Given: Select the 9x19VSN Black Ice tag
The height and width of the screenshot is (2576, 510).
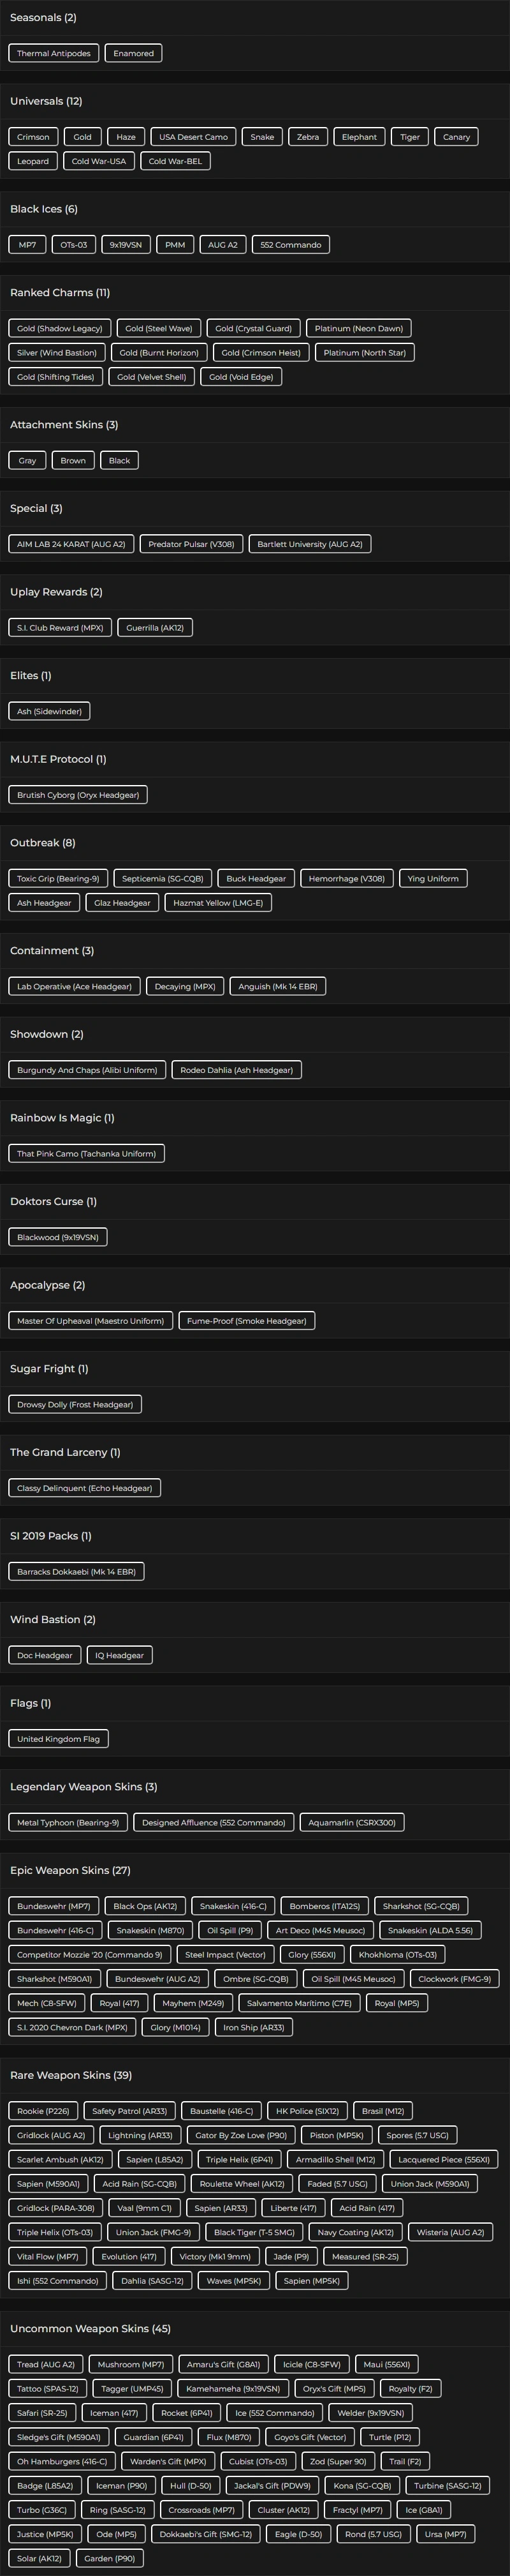Looking at the screenshot, I should click(126, 245).
